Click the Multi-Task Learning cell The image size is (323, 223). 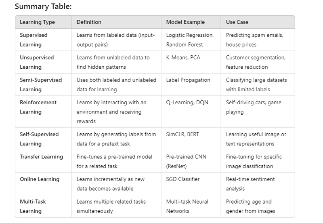tap(33, 206)
